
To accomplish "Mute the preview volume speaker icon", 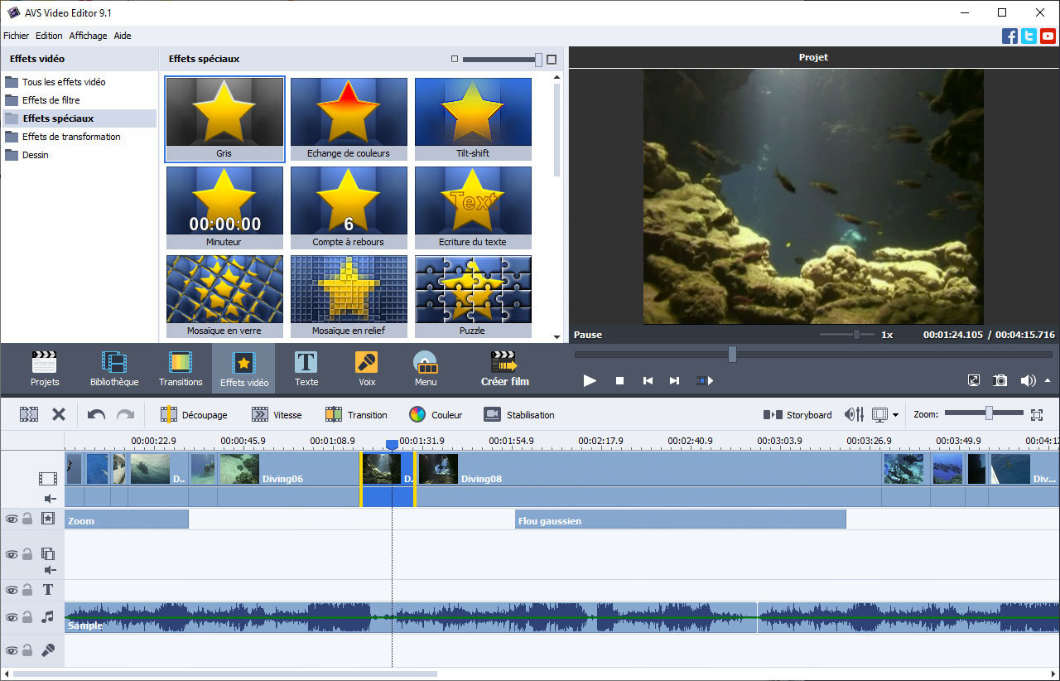I will point(1028,380).
